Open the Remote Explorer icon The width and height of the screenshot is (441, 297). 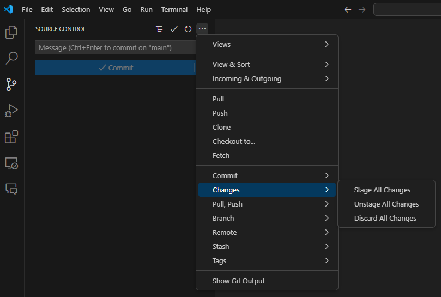(x=11, y=163)
